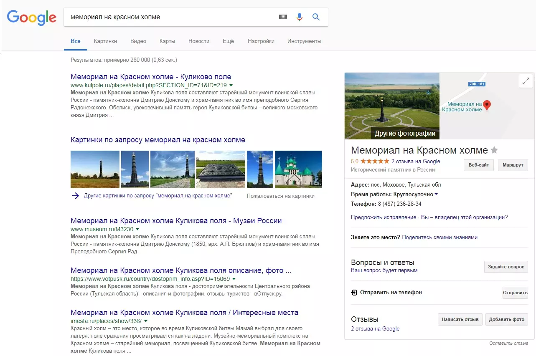Click 2 отзыва на Google under Отзывы
Image resolution: width=536 pixels, height=356 pixels.
(375, 328)
